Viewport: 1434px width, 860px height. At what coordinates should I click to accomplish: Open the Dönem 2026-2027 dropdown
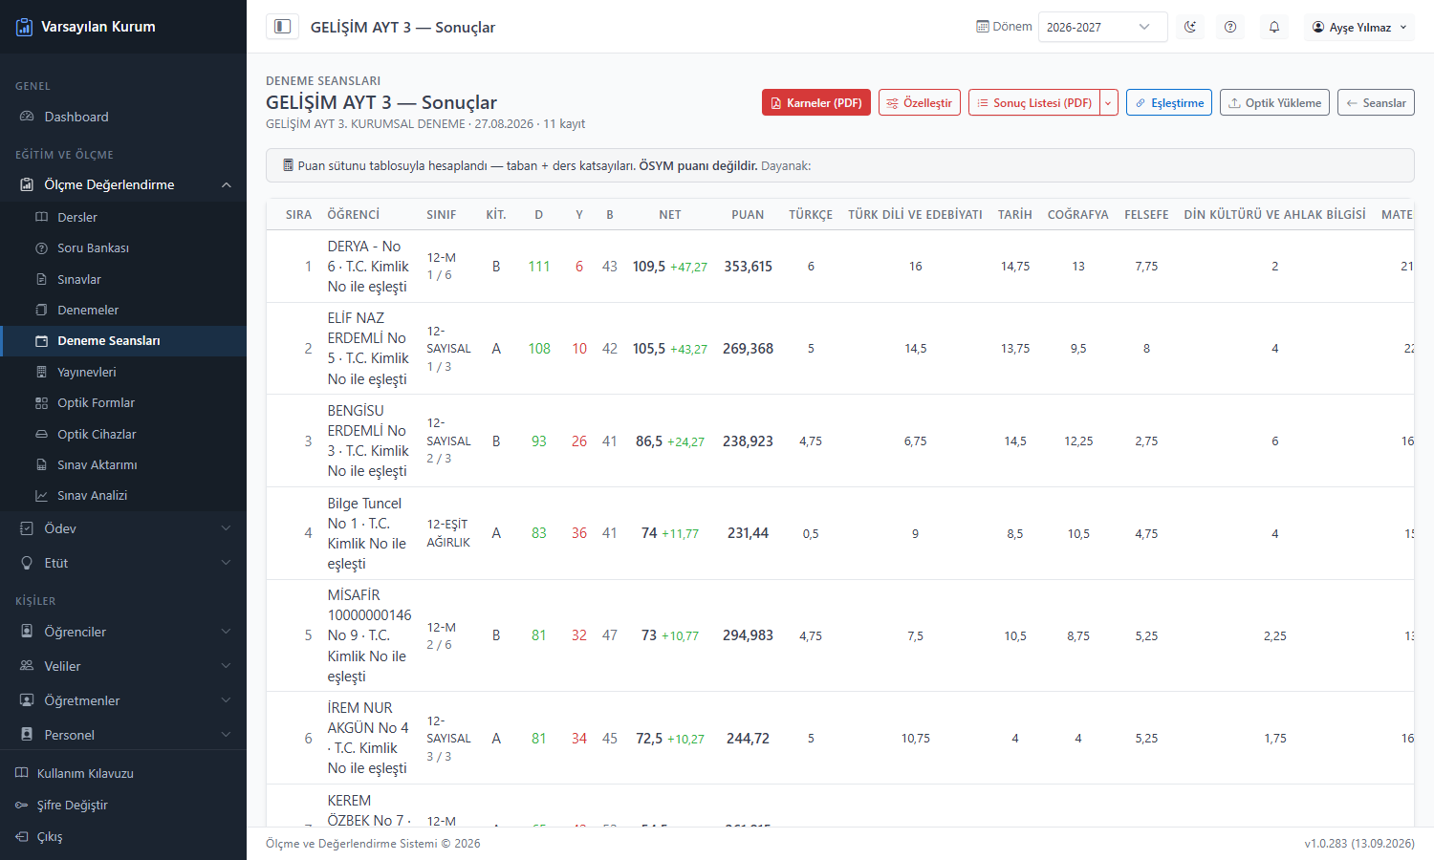click(1102, 27)
